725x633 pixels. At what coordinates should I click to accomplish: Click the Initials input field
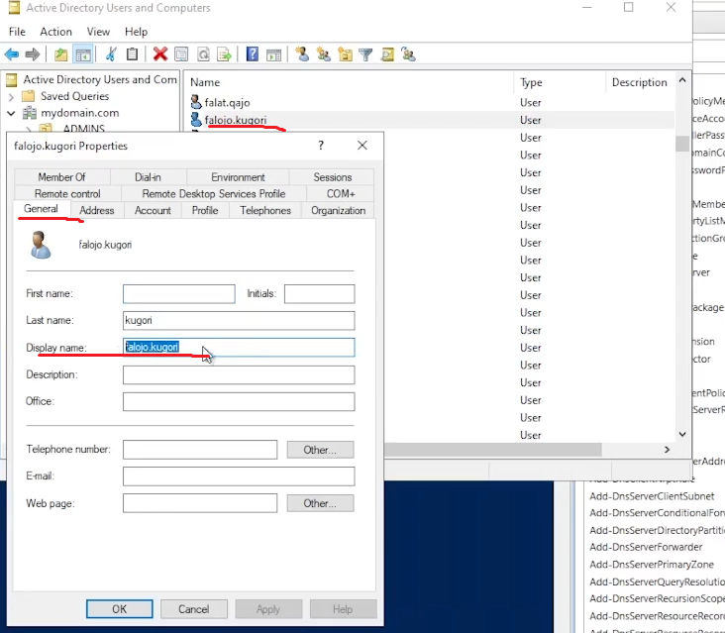point(320,293)
